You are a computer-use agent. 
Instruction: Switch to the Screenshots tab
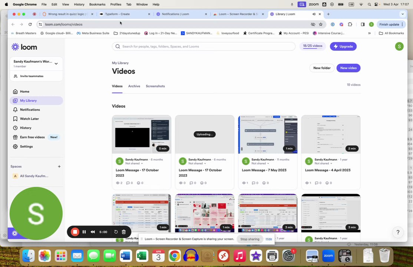pyautogui.click(x=155, y=86)
